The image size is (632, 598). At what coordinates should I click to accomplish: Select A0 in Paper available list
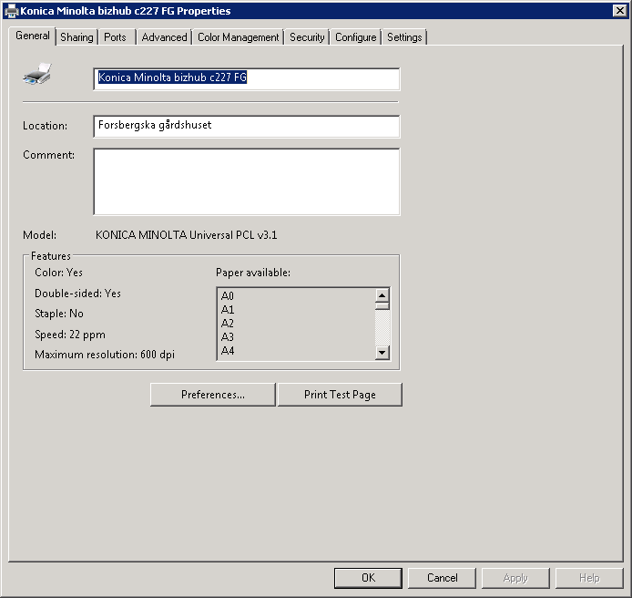click(228, 295)
